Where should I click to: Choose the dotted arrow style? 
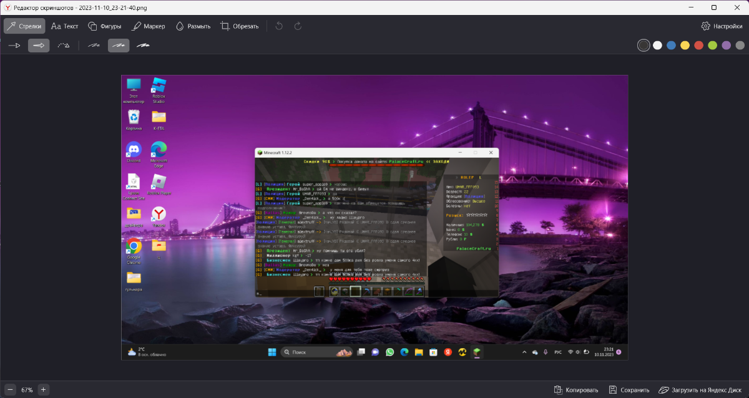(x=63, y=46)
